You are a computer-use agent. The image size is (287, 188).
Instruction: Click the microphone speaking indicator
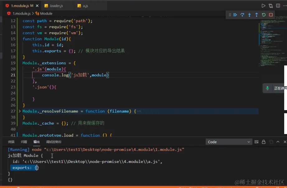pyautogui.click(x=267, y=88)
